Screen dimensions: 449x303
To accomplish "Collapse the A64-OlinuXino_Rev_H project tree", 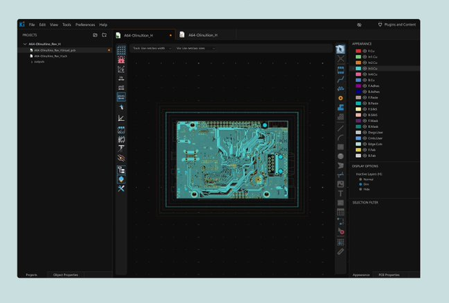I will [26, 44].
